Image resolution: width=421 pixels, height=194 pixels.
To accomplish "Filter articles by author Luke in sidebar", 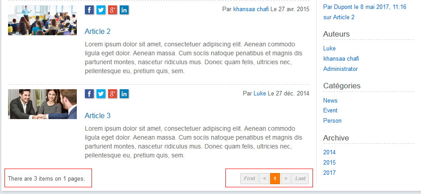I will click(x=329, y=49).
